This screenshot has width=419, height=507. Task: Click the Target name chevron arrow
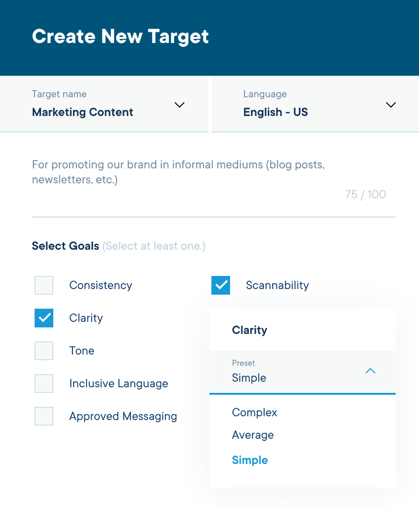(180, 105)
